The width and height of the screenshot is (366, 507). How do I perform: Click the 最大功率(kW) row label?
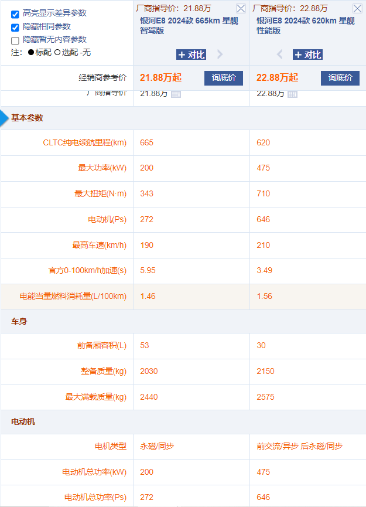click(x=102, y=168)
